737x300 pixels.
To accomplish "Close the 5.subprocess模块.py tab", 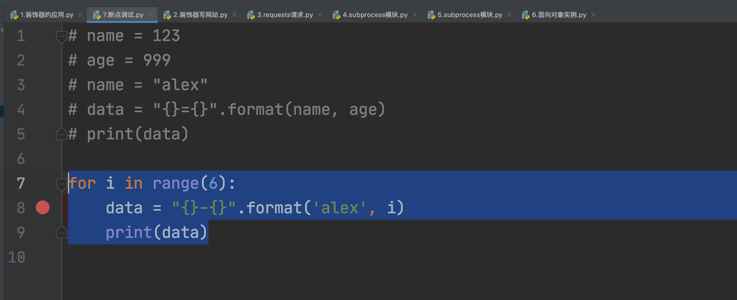I will click(x=509, y=15).
